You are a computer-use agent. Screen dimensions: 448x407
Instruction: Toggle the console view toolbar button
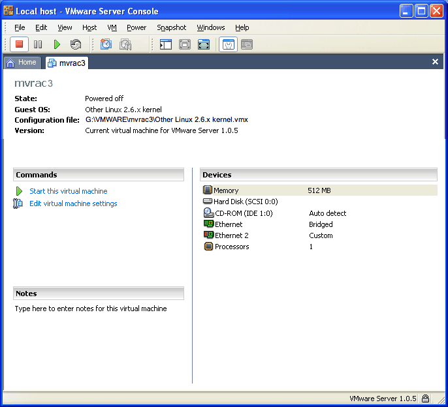[246, 44]
